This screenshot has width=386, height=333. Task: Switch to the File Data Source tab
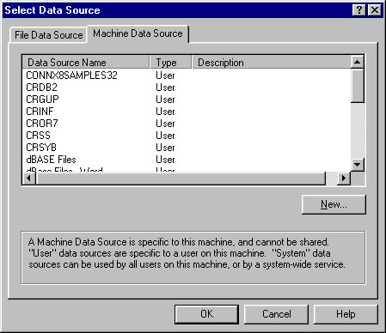click(x=48, y=35)
